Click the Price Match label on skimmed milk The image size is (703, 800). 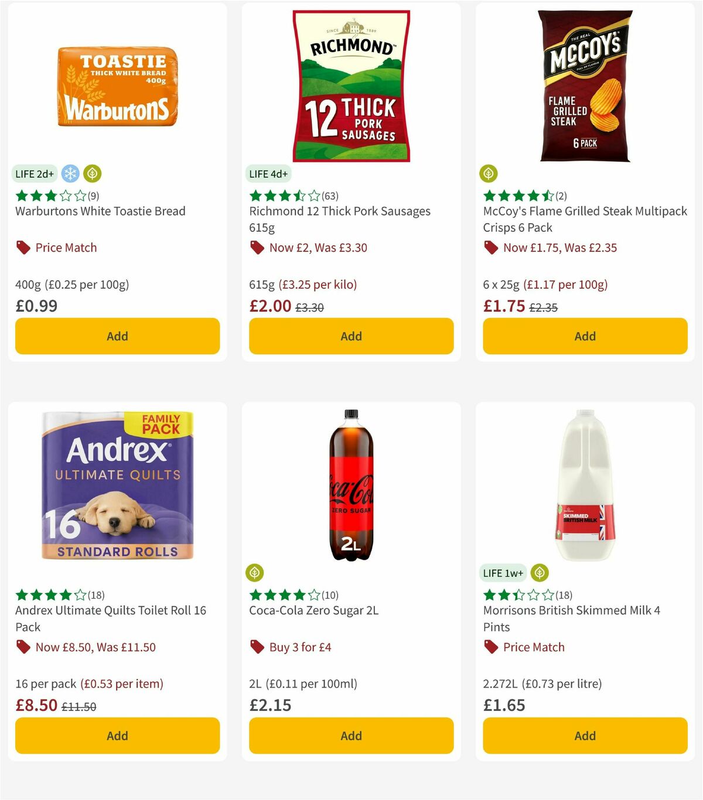[534, 647]
